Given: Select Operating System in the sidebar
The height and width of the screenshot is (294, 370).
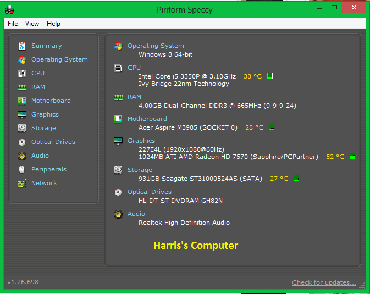Looking at the screenshot, I should pos(59,59).
